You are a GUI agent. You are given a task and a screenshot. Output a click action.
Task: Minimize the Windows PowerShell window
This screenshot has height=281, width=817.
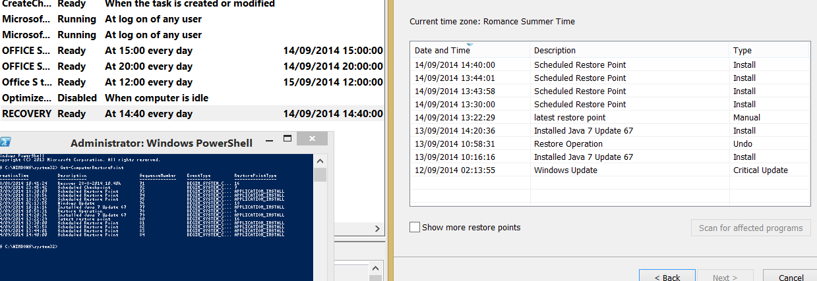(x=268, y=141)
